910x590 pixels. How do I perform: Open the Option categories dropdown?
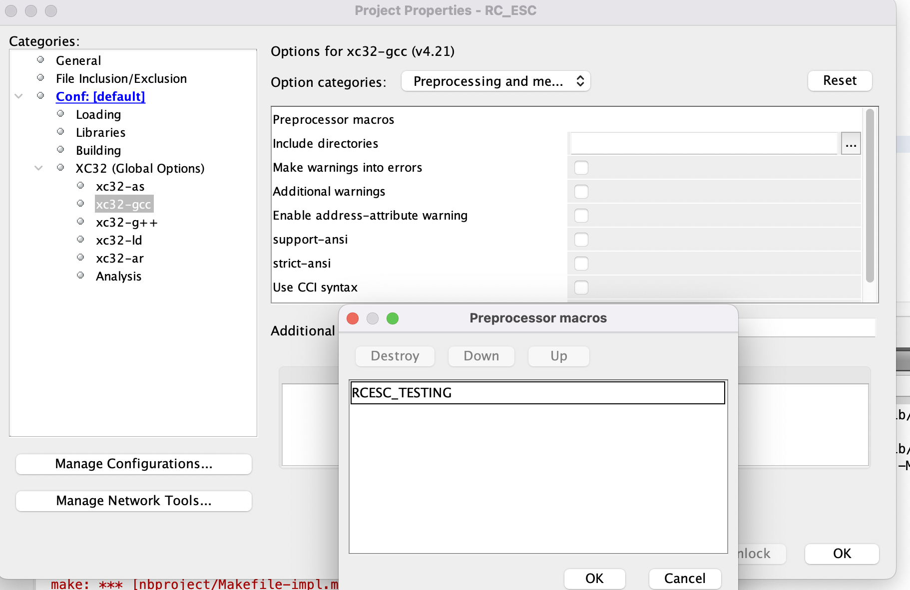495,81
